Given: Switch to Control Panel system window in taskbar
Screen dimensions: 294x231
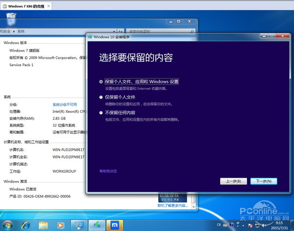Looking at the screenshot, I should tap(79, 225).
